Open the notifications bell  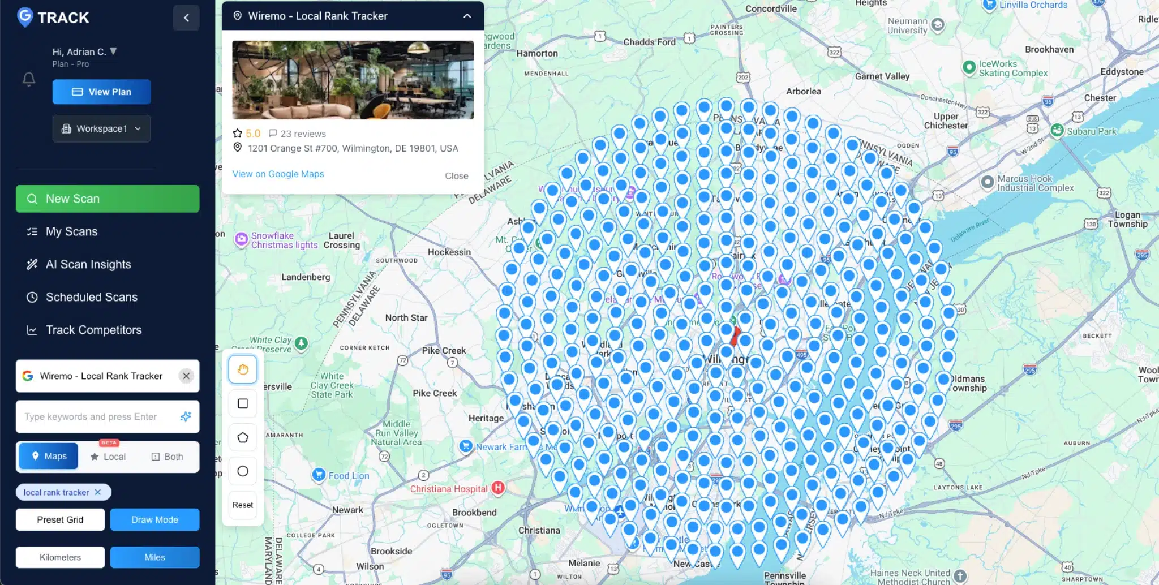(x=29, y=79)
